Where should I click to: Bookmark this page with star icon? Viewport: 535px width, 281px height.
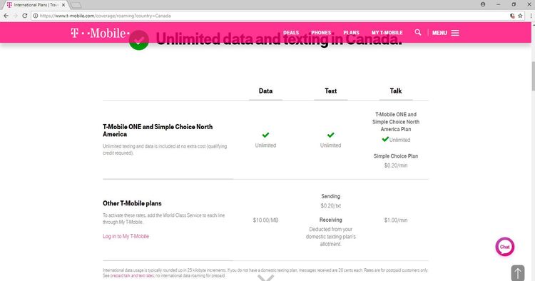click(x=520, y=16)
